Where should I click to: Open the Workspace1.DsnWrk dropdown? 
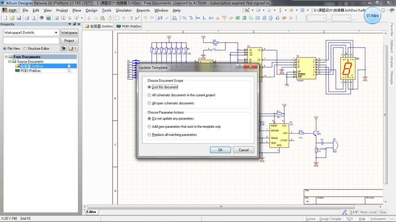pos(56,32)
